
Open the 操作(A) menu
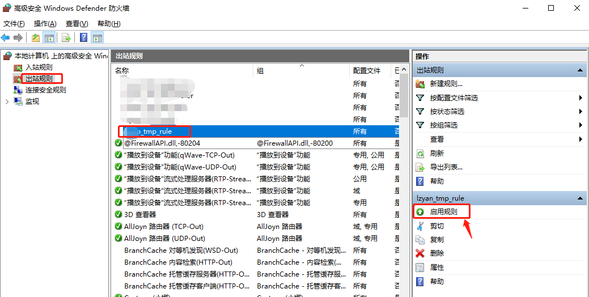click(45, 24)
